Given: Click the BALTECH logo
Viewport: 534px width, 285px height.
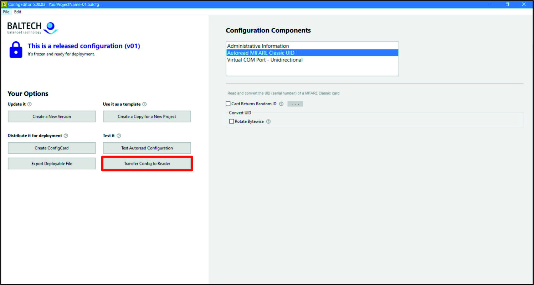Looking at the screenshot, I should click(x=33, y=28).
